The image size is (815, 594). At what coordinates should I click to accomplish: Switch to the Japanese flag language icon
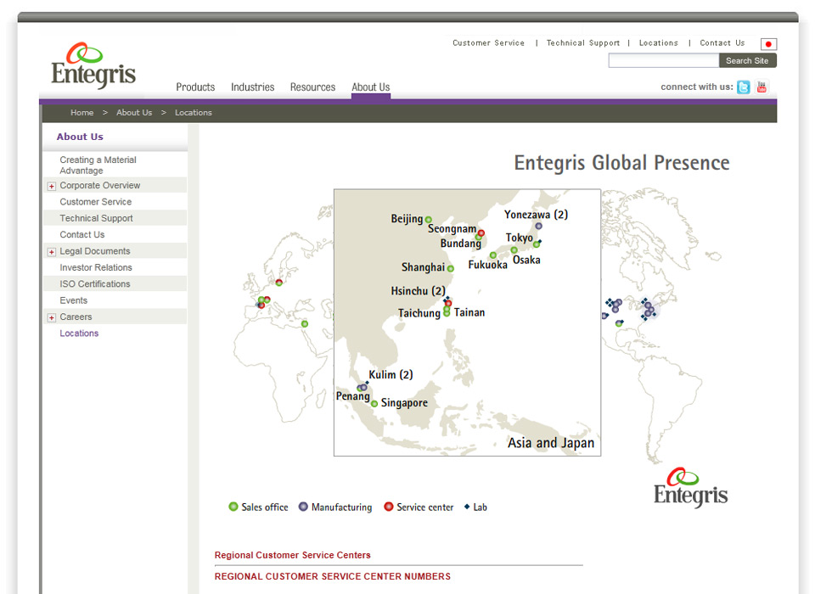tap(768, 44)
